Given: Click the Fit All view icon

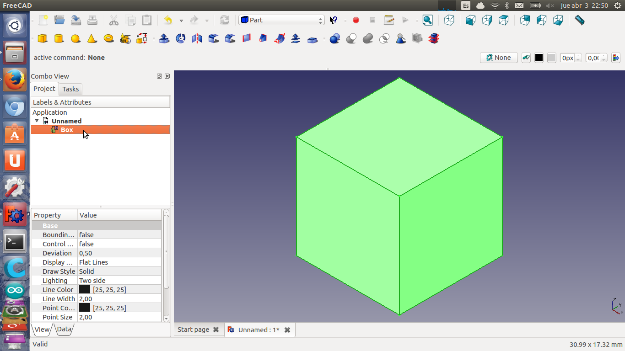Looking at the screenshot, I should coord(427,20).
